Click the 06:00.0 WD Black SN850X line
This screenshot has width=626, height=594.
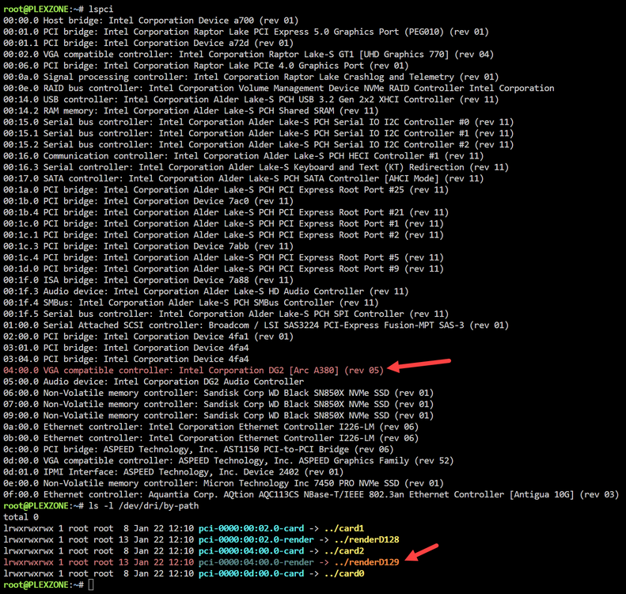coord(218,393)
